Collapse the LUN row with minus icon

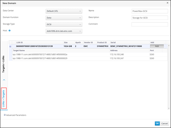tap(10, 46)
